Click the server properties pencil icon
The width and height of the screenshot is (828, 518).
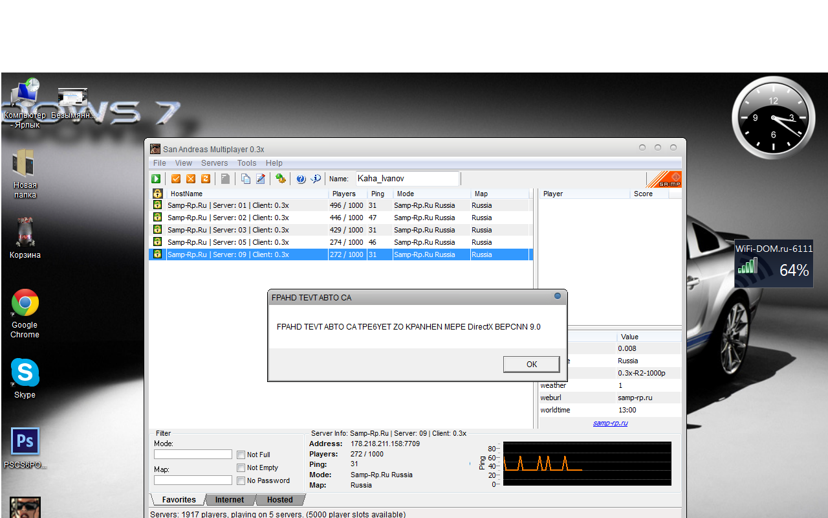(x=261, y=179)
